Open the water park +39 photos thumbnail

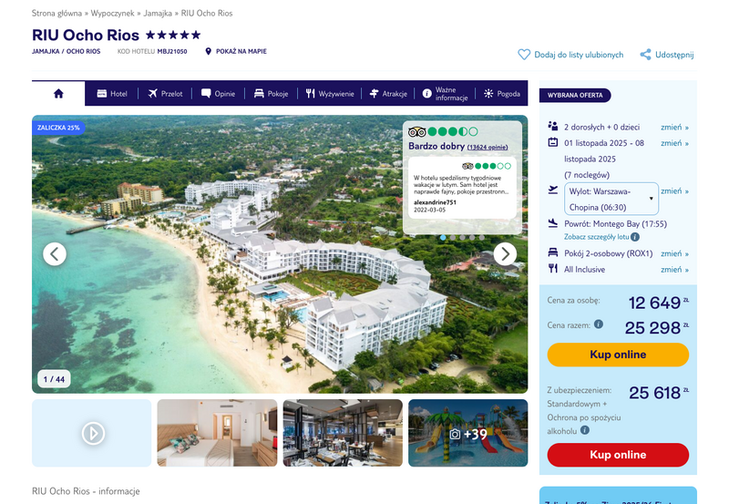[468, 433]
